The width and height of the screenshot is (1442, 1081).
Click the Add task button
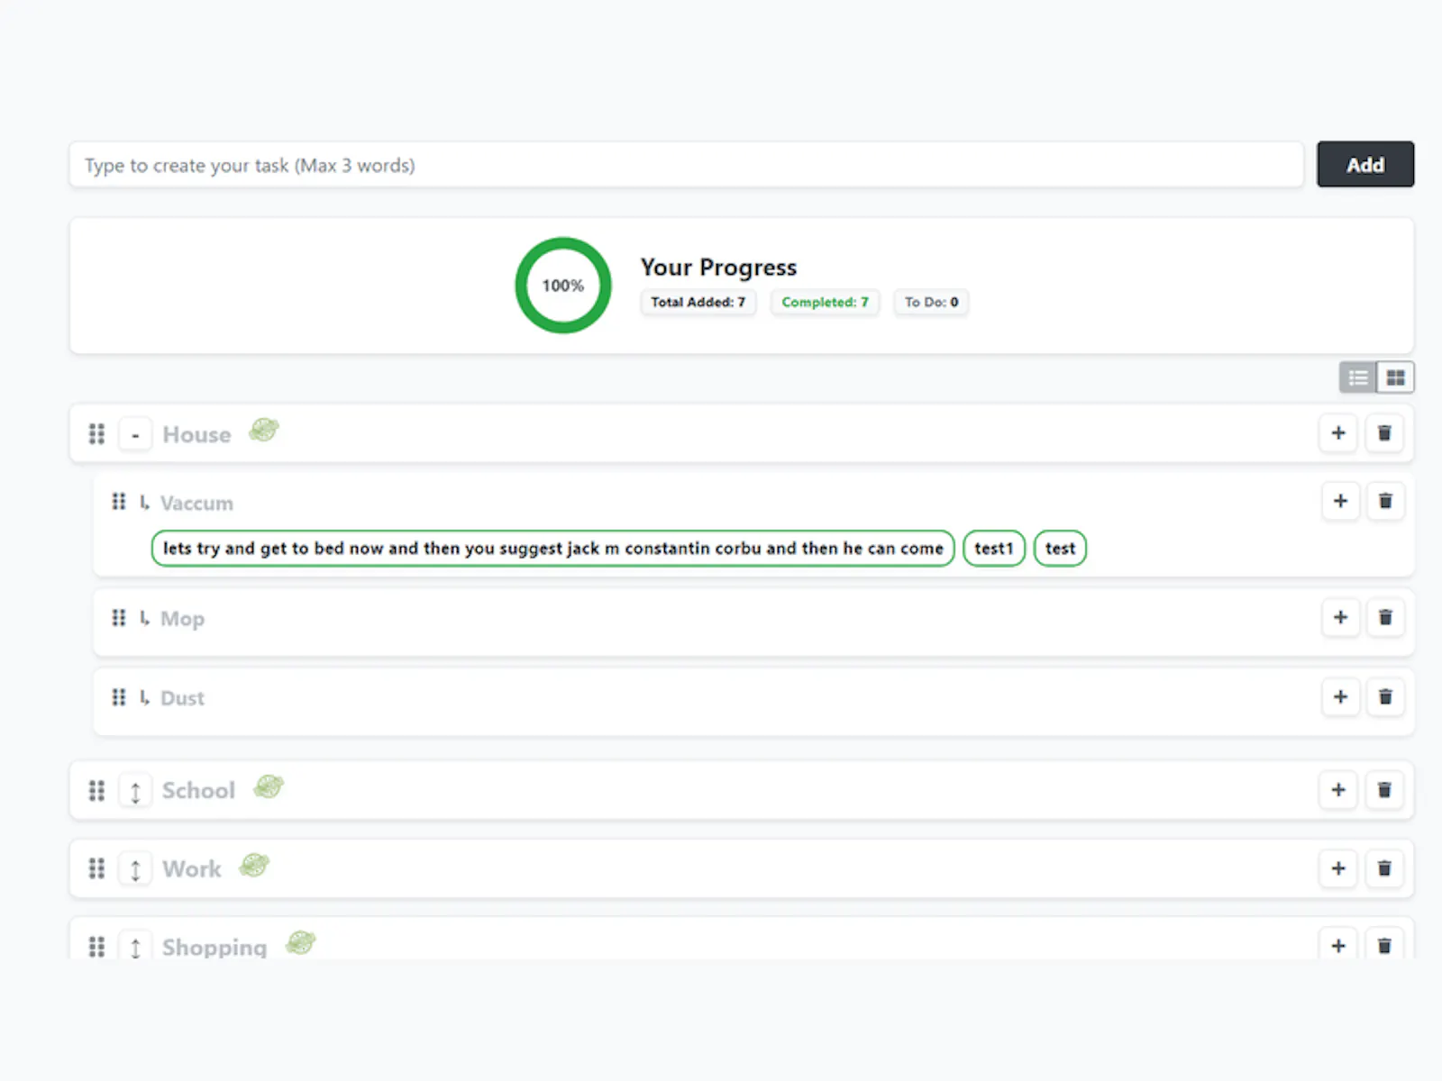(1365, 164)
